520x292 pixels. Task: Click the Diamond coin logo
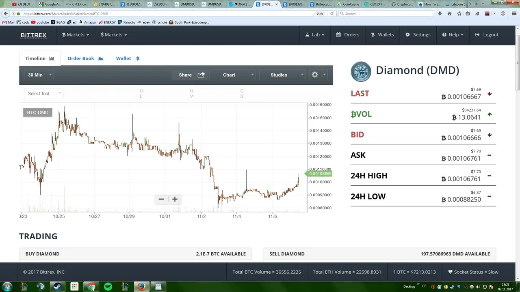coord(361,72)
